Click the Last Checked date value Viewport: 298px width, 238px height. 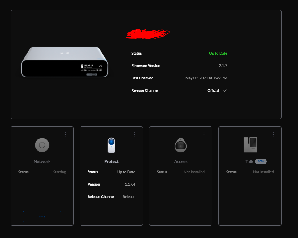pyautogui.click(x=206, y=78)
